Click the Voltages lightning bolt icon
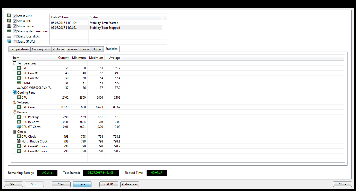The image size is (356, 191). (14, 102)
